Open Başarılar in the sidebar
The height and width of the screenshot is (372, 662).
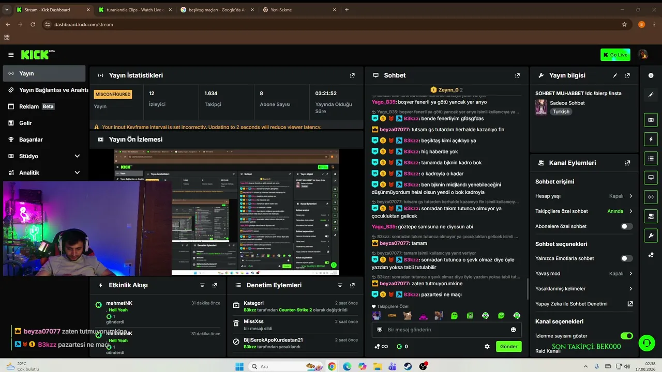coord(44,139)
